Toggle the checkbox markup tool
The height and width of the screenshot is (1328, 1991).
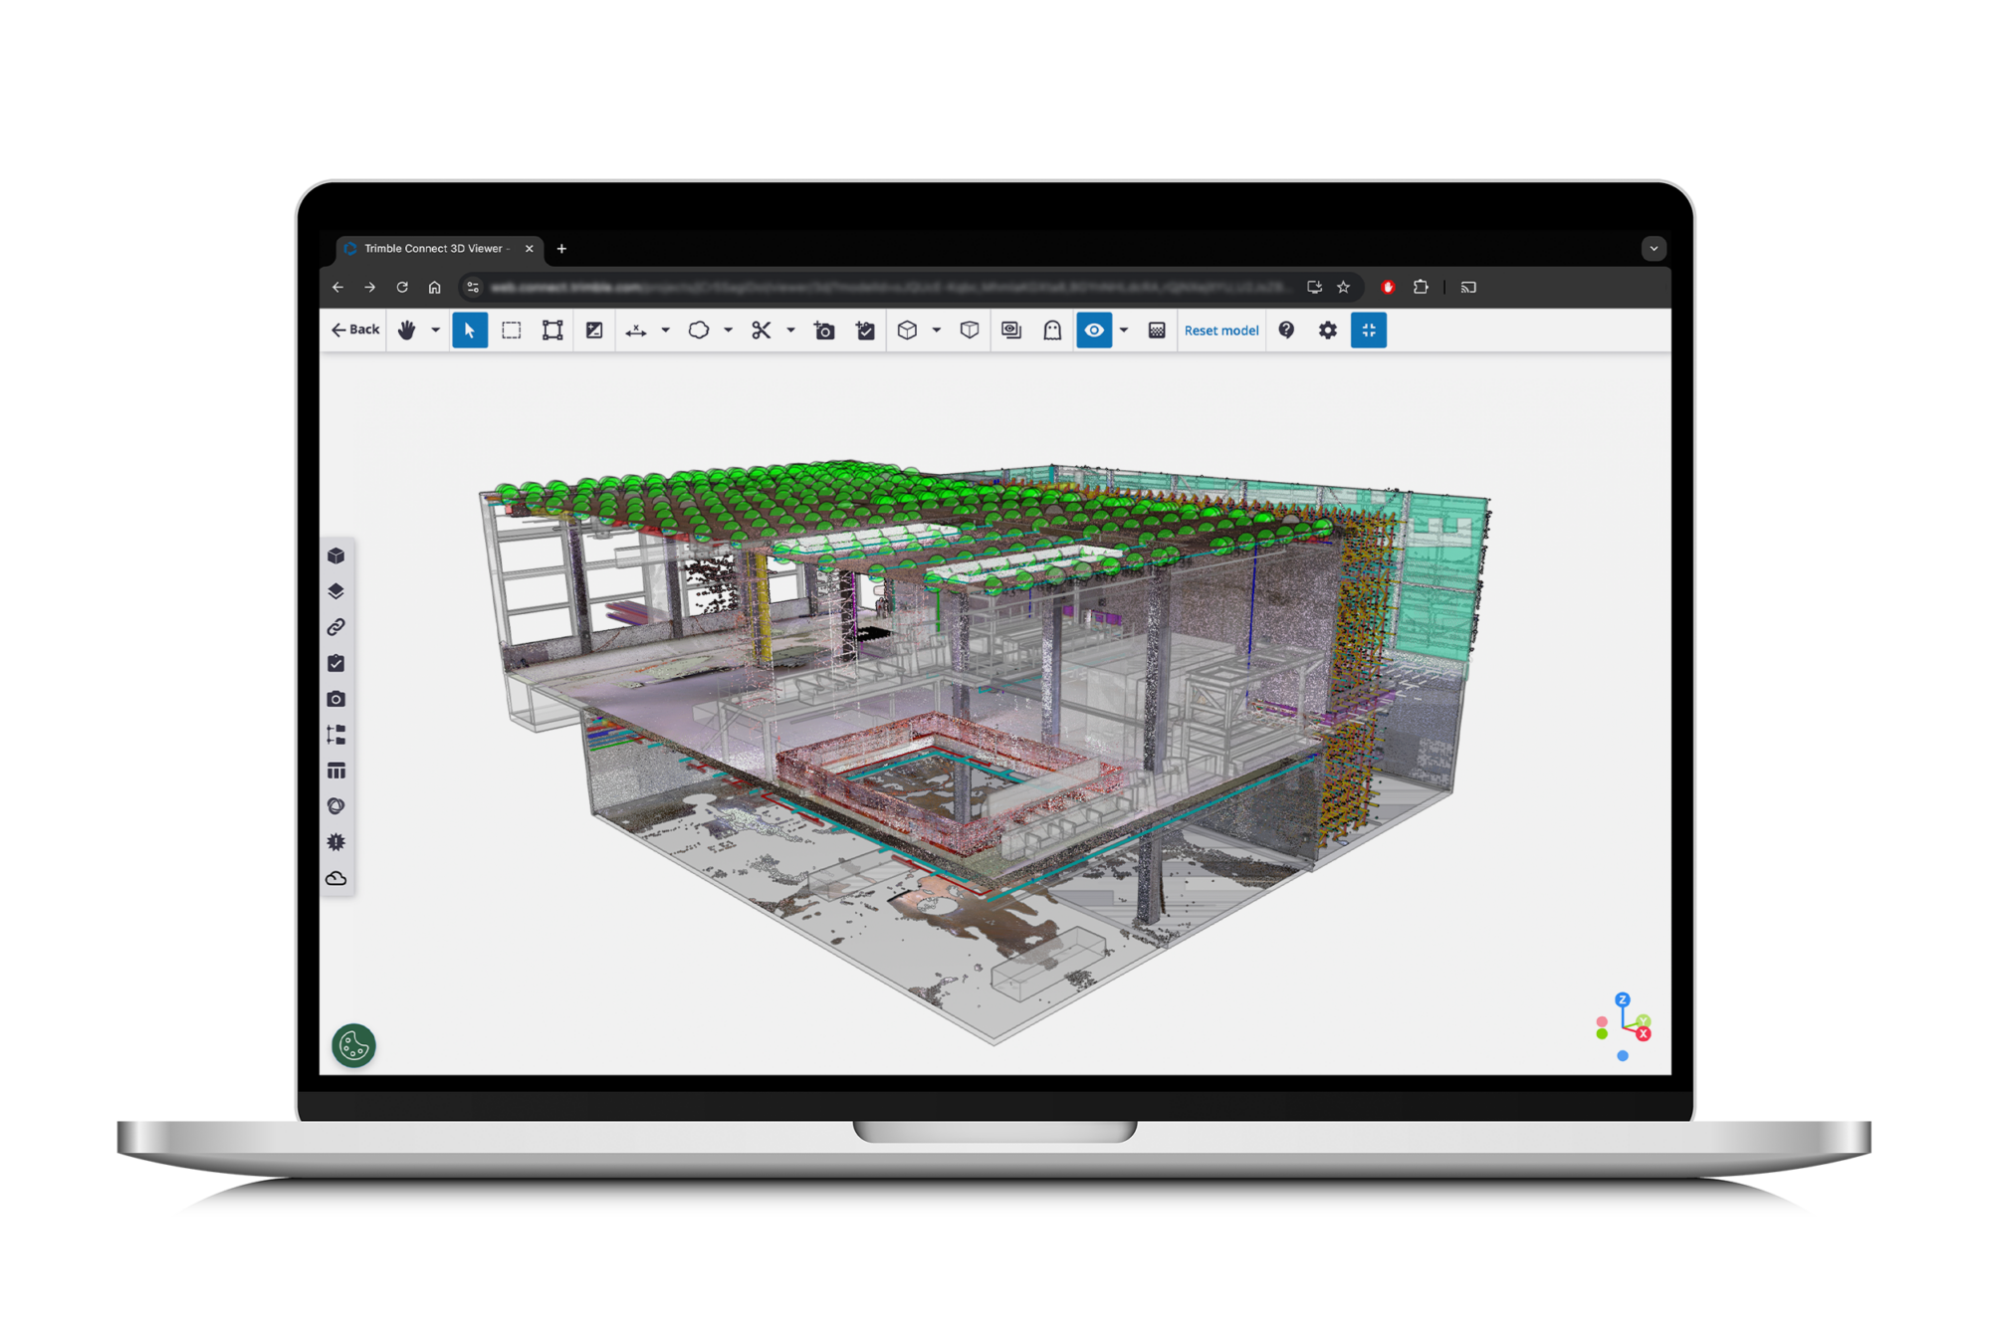tap(865, 331)
